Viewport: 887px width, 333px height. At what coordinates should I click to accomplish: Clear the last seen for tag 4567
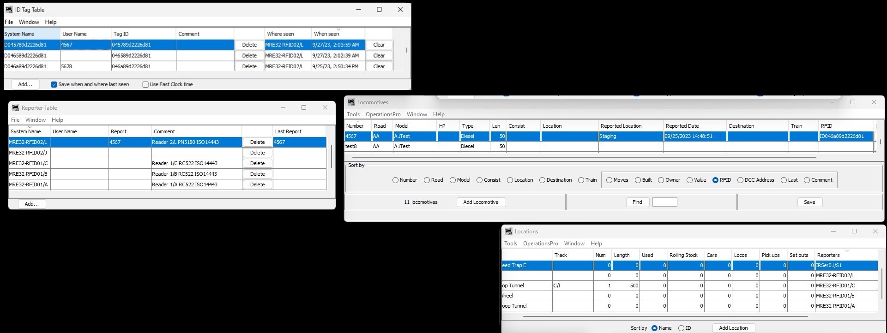[379, 45]
